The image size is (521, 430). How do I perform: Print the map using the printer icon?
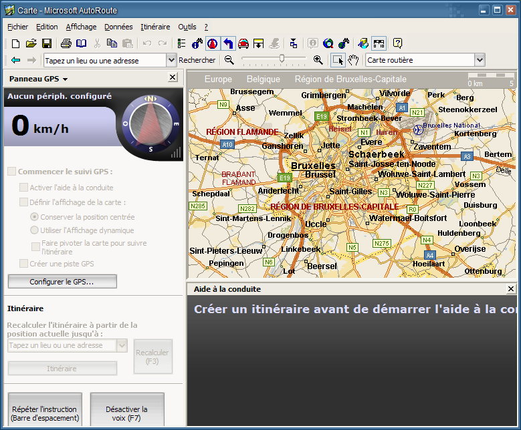[x=66, y=43]
